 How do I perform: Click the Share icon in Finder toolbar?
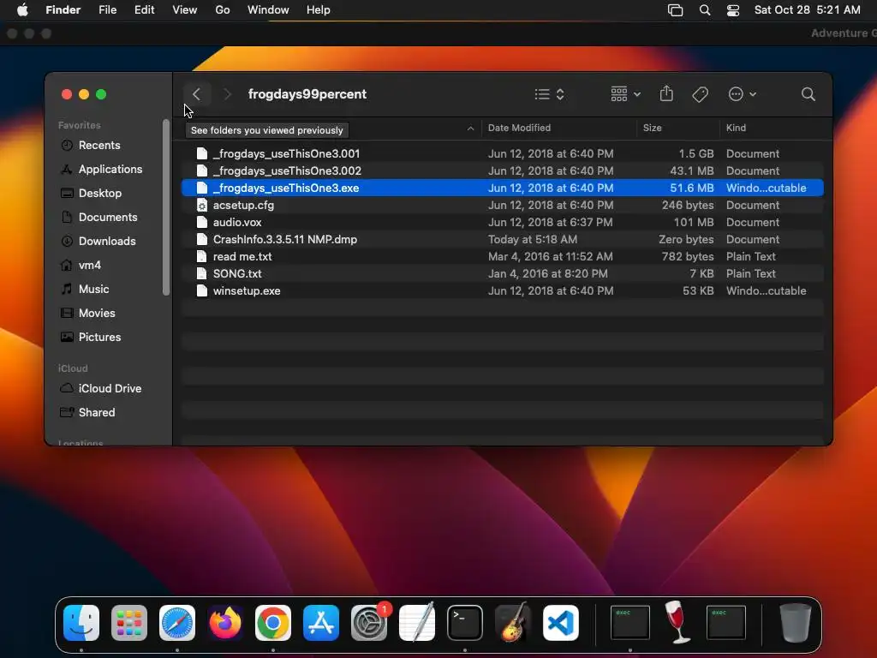[666, 93]
